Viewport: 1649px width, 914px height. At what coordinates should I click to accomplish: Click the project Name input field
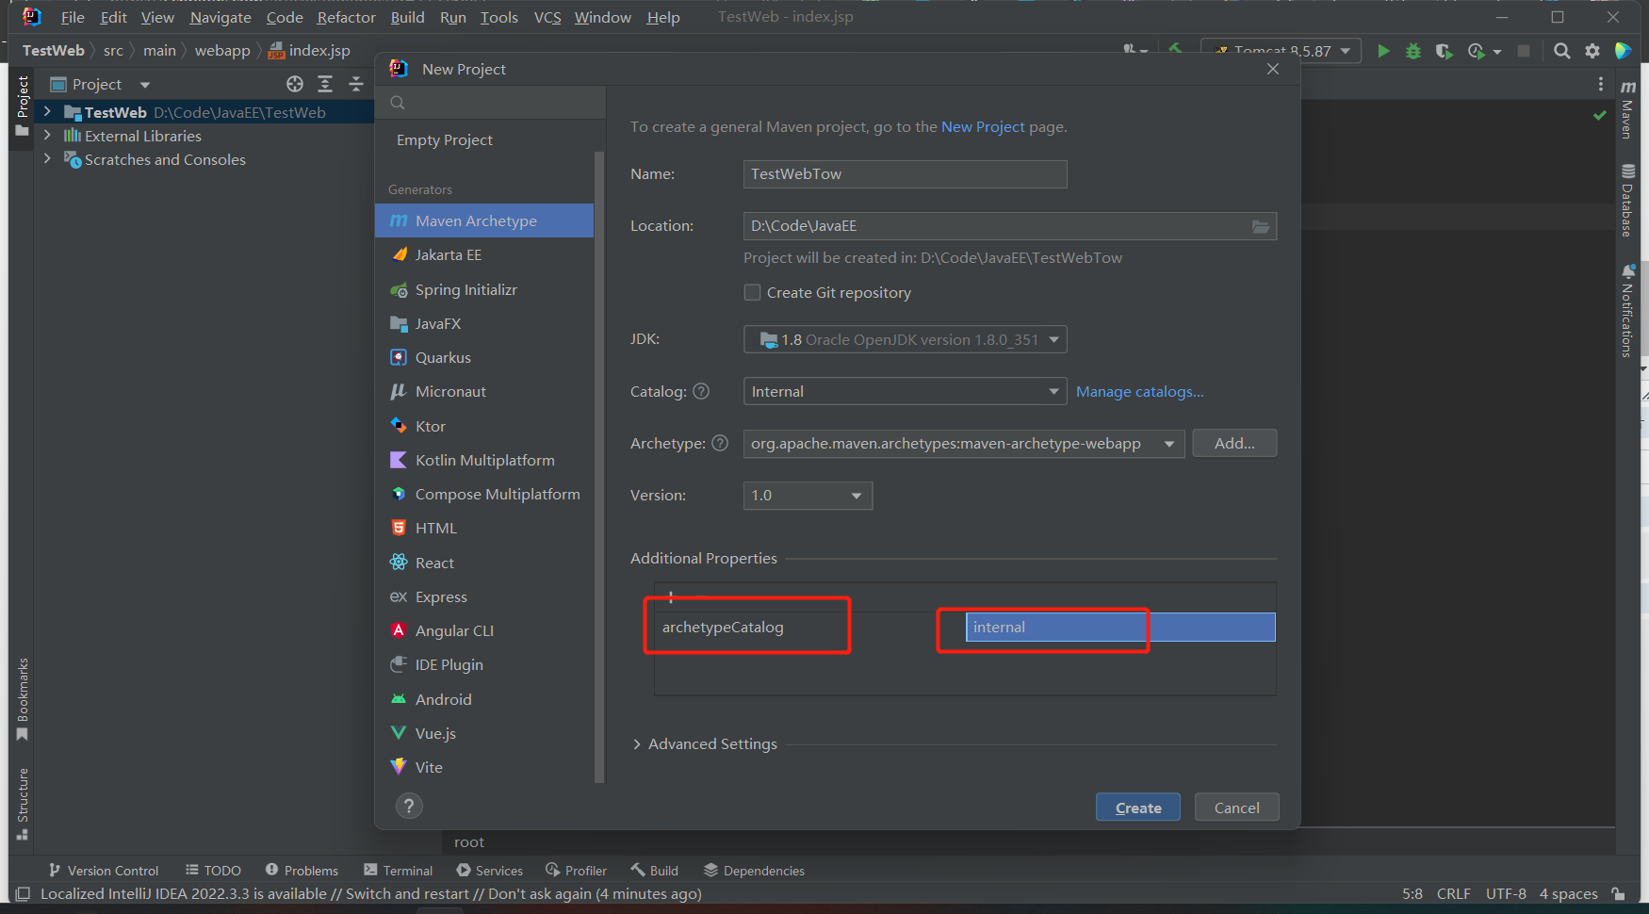coord(906,174)
